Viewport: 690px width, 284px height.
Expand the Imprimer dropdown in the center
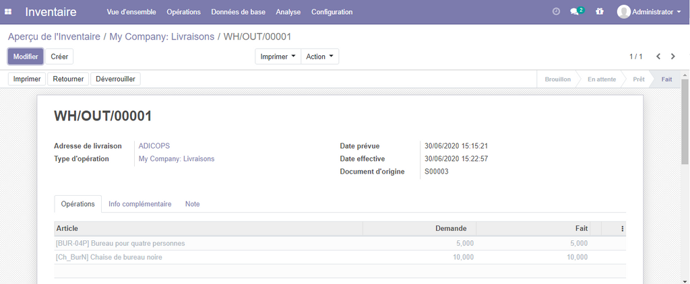click(278, 57)
